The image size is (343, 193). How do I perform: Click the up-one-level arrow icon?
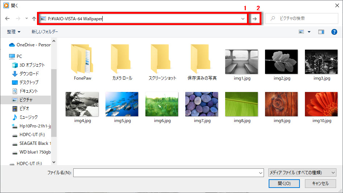(x=34, y=18)
